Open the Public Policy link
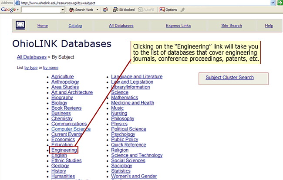The height and width of the screenshot is (180, 283). tap(125, 139)
